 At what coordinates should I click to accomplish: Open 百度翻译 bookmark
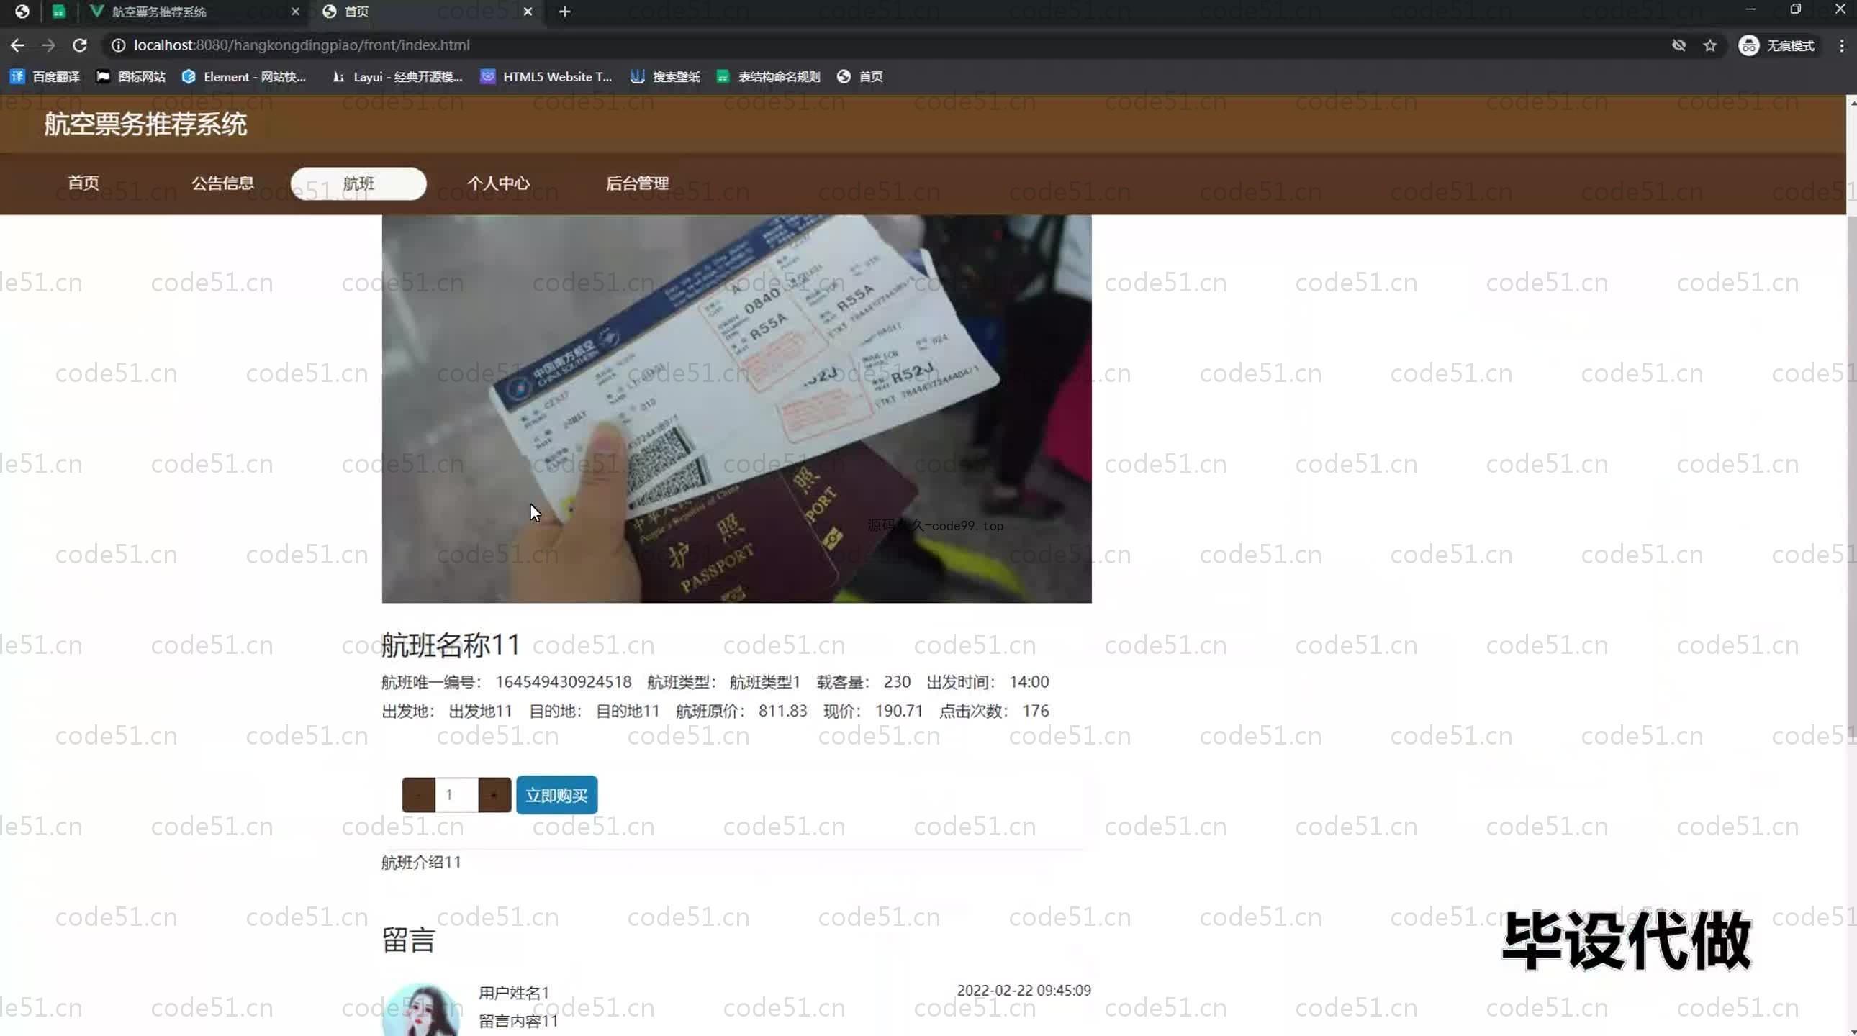[x=45, y=76]
